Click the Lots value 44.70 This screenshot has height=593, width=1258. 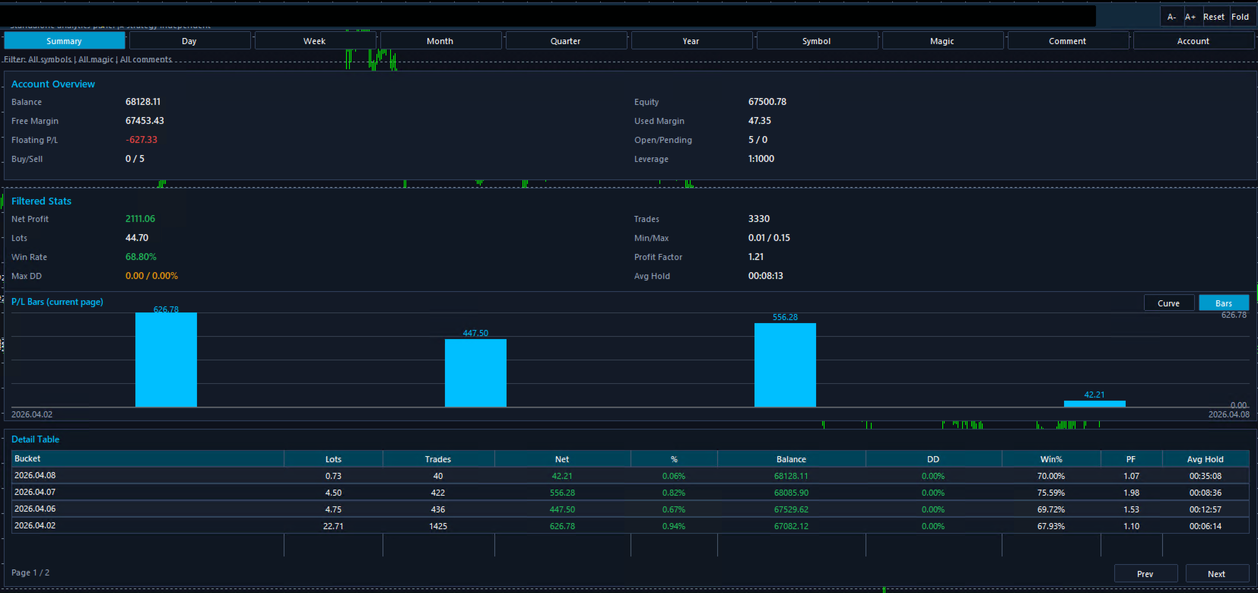point(137,238)
